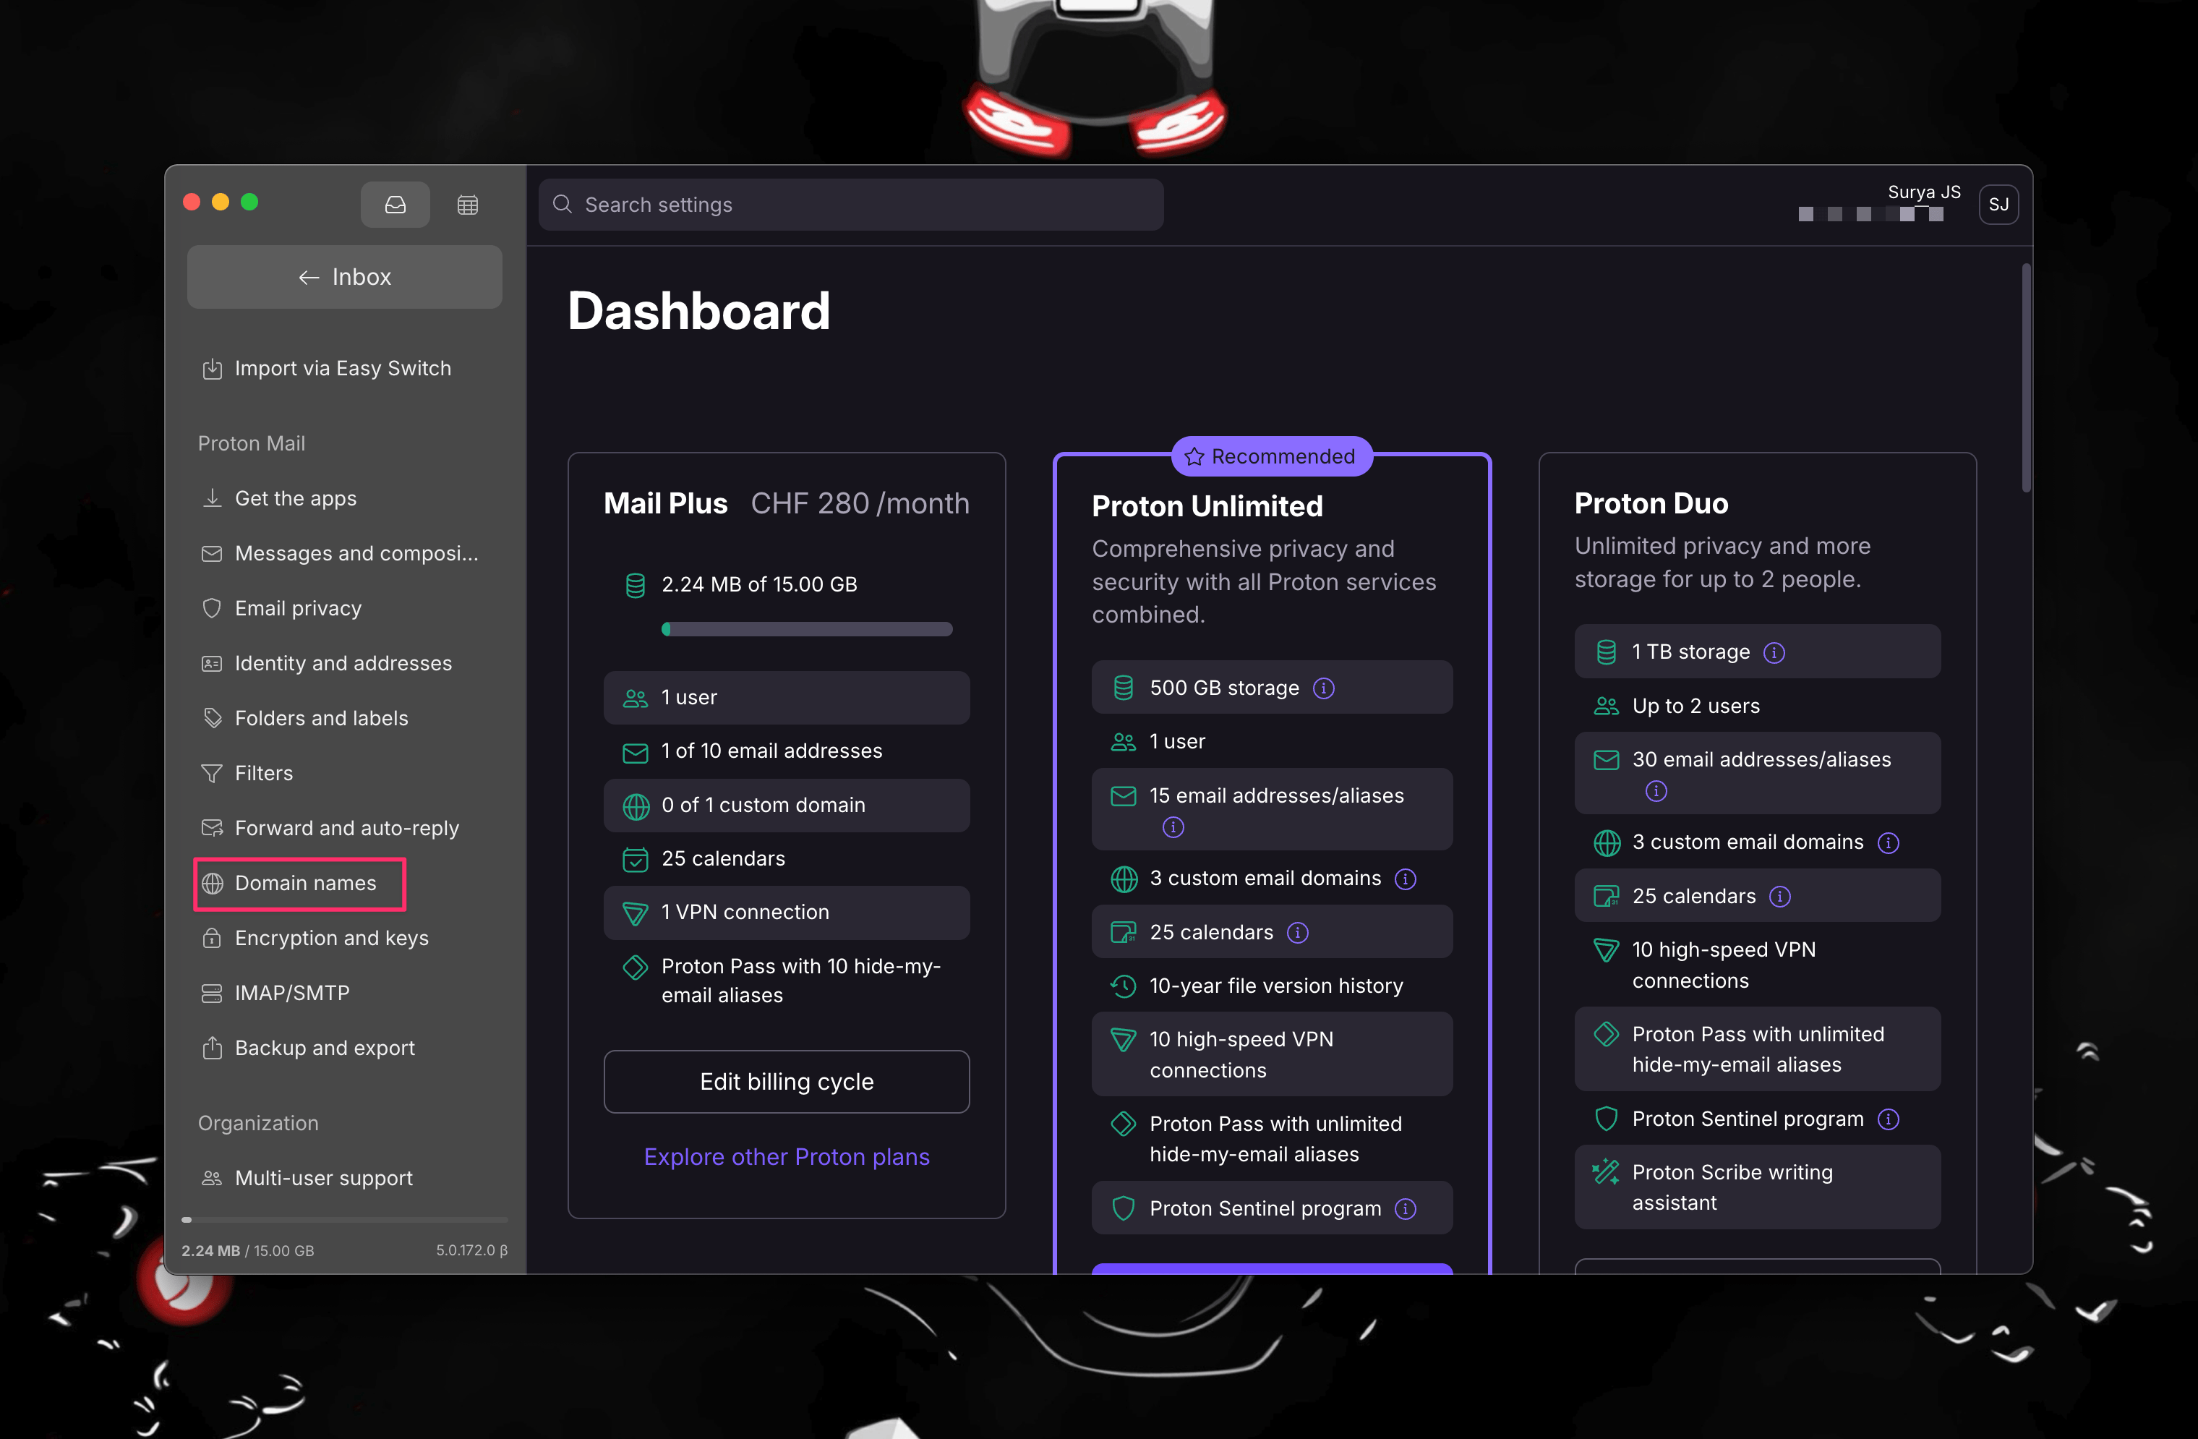
Task: Click the 5.0.172.0 β version label
Action: 472,1250
